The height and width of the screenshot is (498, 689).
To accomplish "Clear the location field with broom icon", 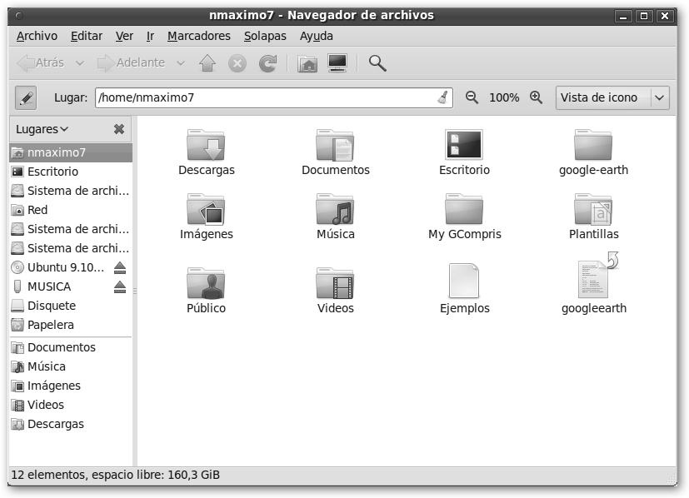I will [x=442, y=97].
